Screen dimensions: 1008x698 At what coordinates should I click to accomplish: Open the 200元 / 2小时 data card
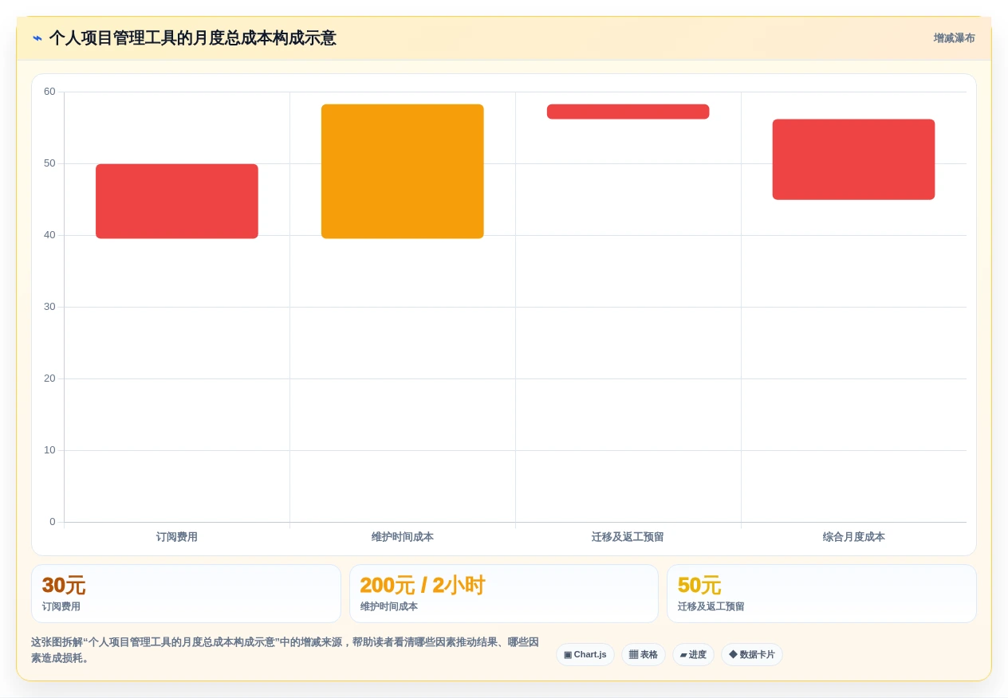[x=504, y=594]
